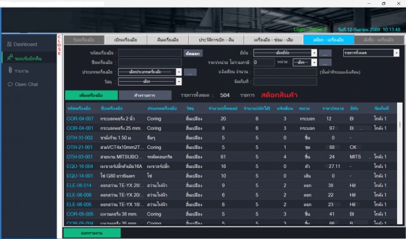Switch to the เบิกเครื่องมือ tab
Image resolution: width=406 pixels, height=239 pixels.
(x=126, y=40)
